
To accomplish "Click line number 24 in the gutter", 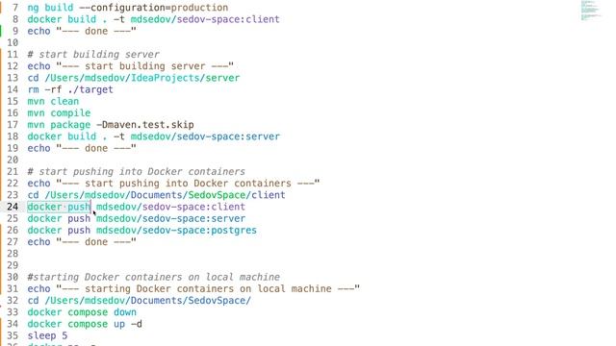I will (x=13, y=207).
